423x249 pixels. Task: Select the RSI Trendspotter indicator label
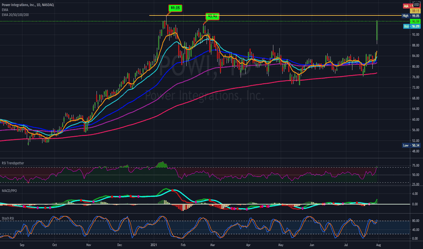[13, 163]
